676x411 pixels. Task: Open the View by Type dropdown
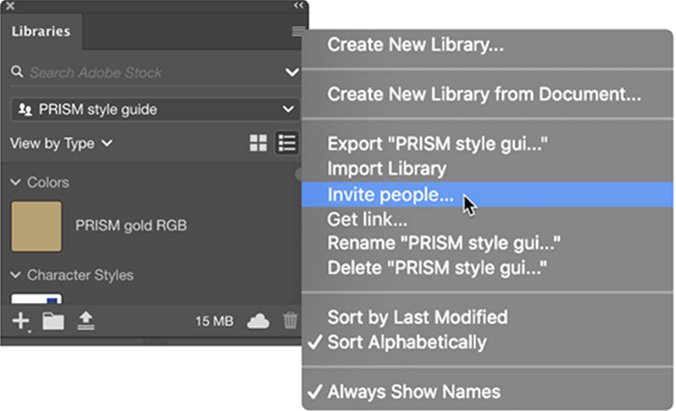(x=61, y=144)
